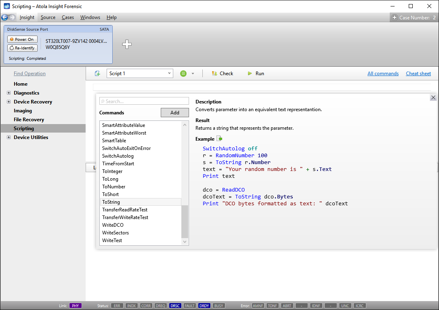Click the ICRC error indicator
439x310 pixels.
[x=359, y=306]
